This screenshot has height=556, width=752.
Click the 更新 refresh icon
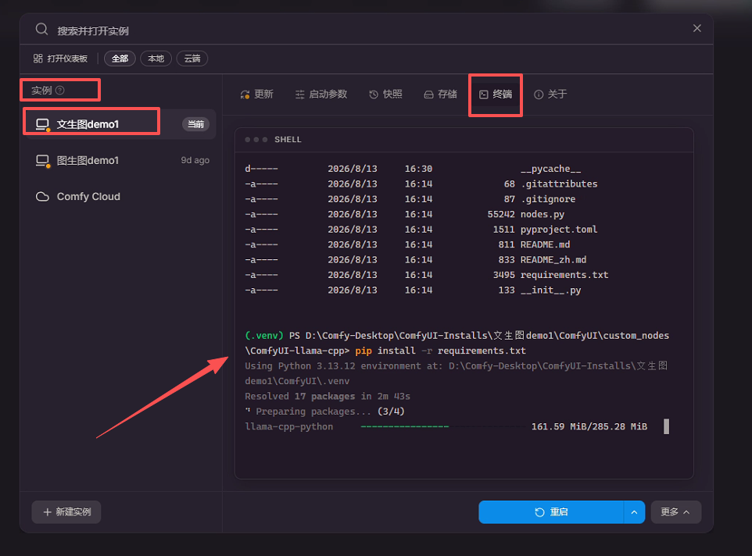[x=245, y=94]
